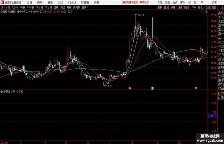The image size is (224, 144).
Task: Click the 现价 row in quote panel
Action: 221,59
